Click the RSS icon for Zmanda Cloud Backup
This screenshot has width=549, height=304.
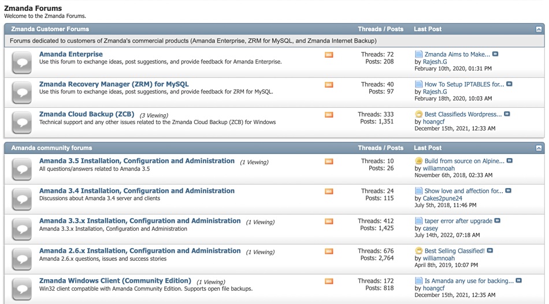coord(329,115)
